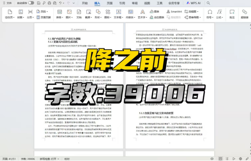Insert a dynamic chart (动态图表)
The height and width of the screenshot is (161, 251).
coord(157,17)
